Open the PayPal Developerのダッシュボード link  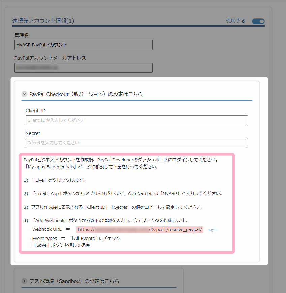click(x=132, y=160)
